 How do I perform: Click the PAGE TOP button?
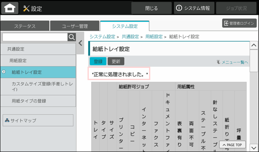[233, 145]
